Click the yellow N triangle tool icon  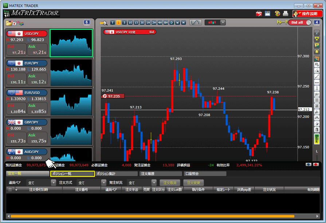point(317,39)
